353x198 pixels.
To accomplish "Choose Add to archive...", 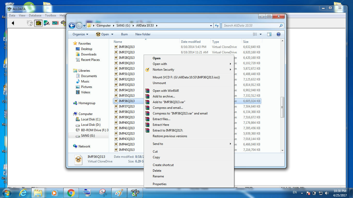I will coord(189,96).
